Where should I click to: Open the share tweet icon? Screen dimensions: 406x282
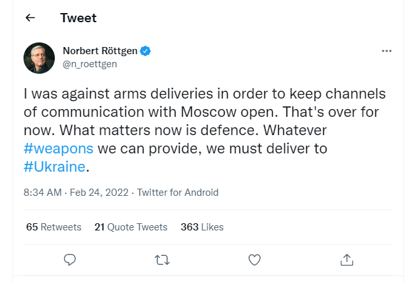(347, 260)
